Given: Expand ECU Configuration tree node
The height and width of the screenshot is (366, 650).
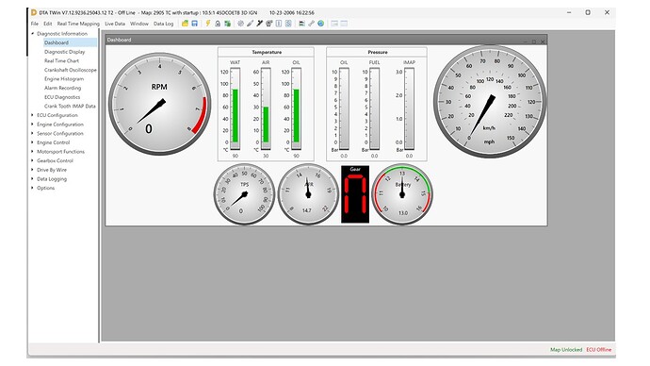Looking at the screenshot, I should [33, 115].
